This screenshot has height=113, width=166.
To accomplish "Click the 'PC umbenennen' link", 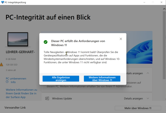I will pos(15,79).
